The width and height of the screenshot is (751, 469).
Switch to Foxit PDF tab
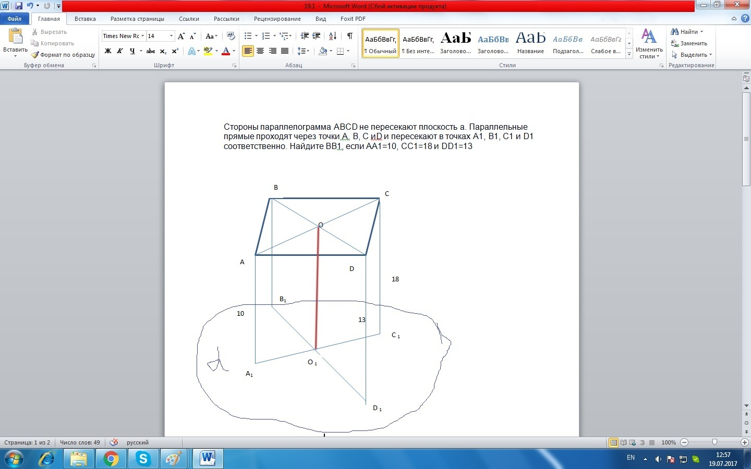(353, 19)
